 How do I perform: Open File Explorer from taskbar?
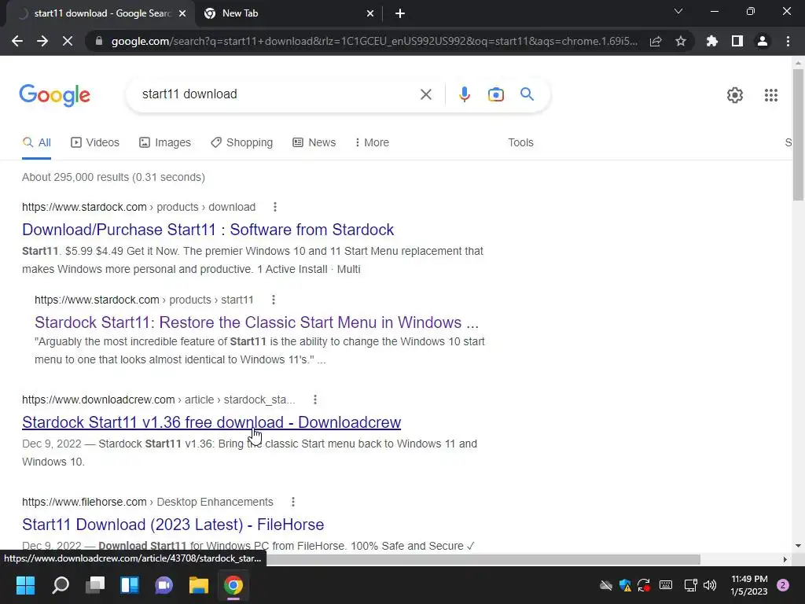pos(199,585)
